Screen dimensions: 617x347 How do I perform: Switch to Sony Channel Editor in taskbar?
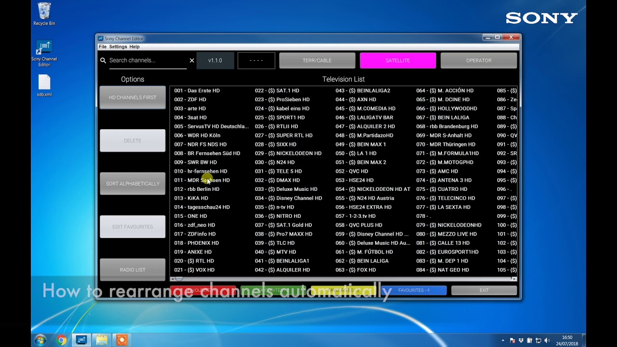[81, 340]
